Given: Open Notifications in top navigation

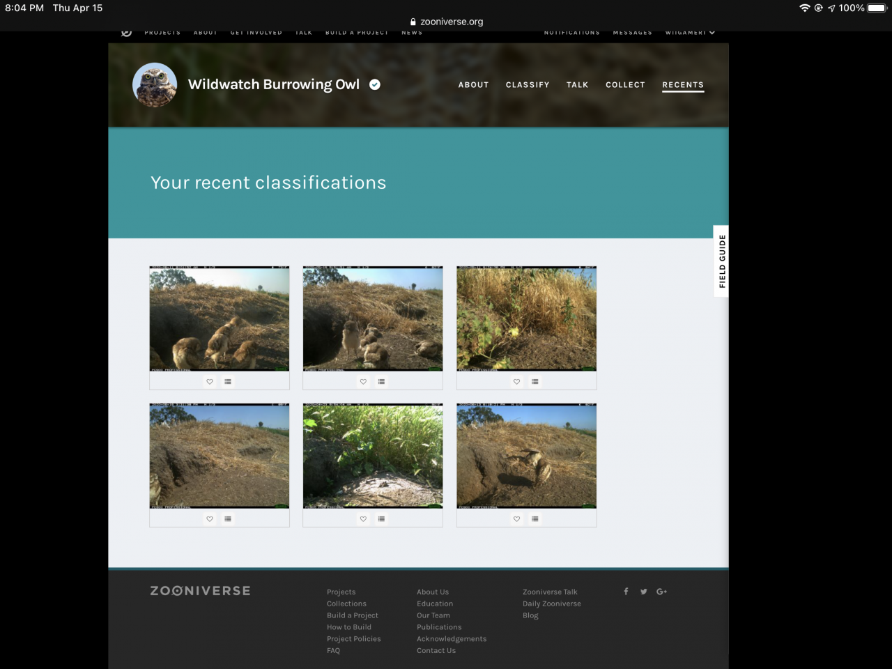Looking at the screenshot, I should click(571, 33).
